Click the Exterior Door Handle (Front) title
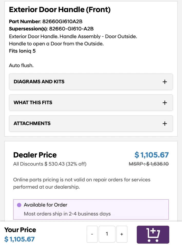182x247 pixels. pyautogui.click(x=60, y=10)
